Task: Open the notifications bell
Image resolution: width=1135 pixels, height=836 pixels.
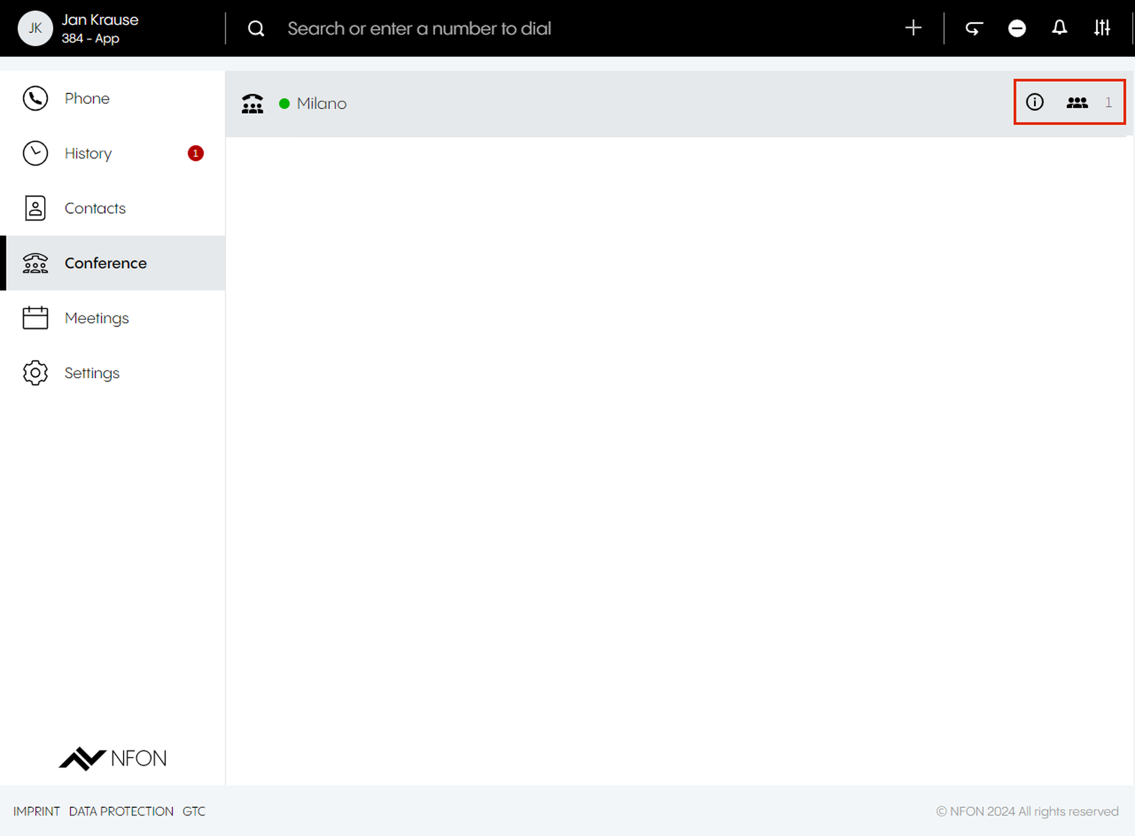Action: click(1060, 28)
